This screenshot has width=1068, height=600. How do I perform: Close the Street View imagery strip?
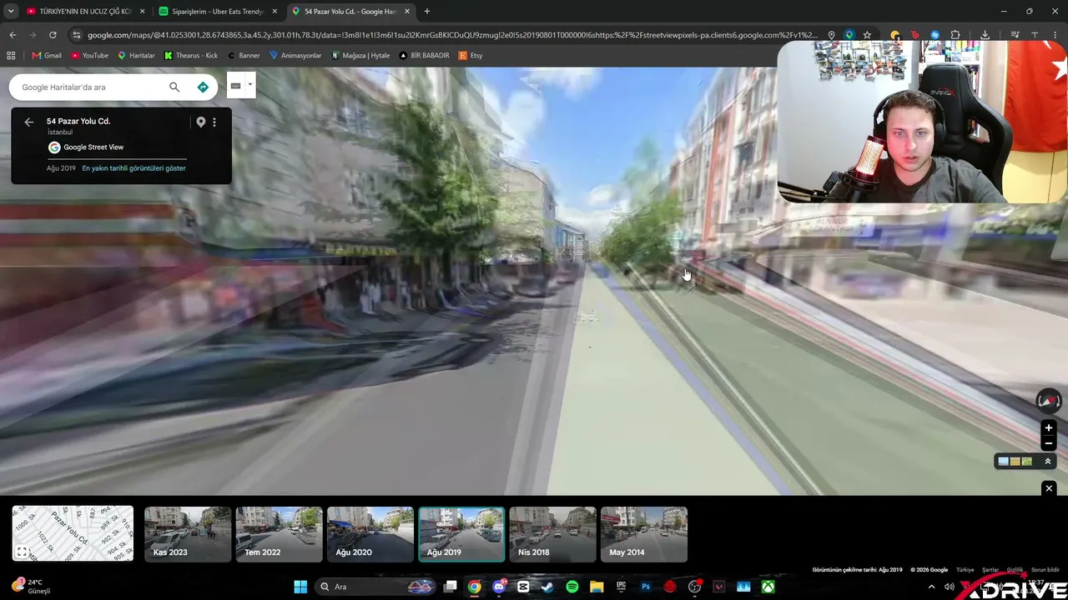1049,488
